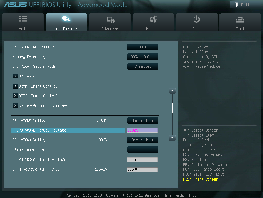Click the scroll down arrow button
This screenshot has height=198, width=263.
coord(172,138)
